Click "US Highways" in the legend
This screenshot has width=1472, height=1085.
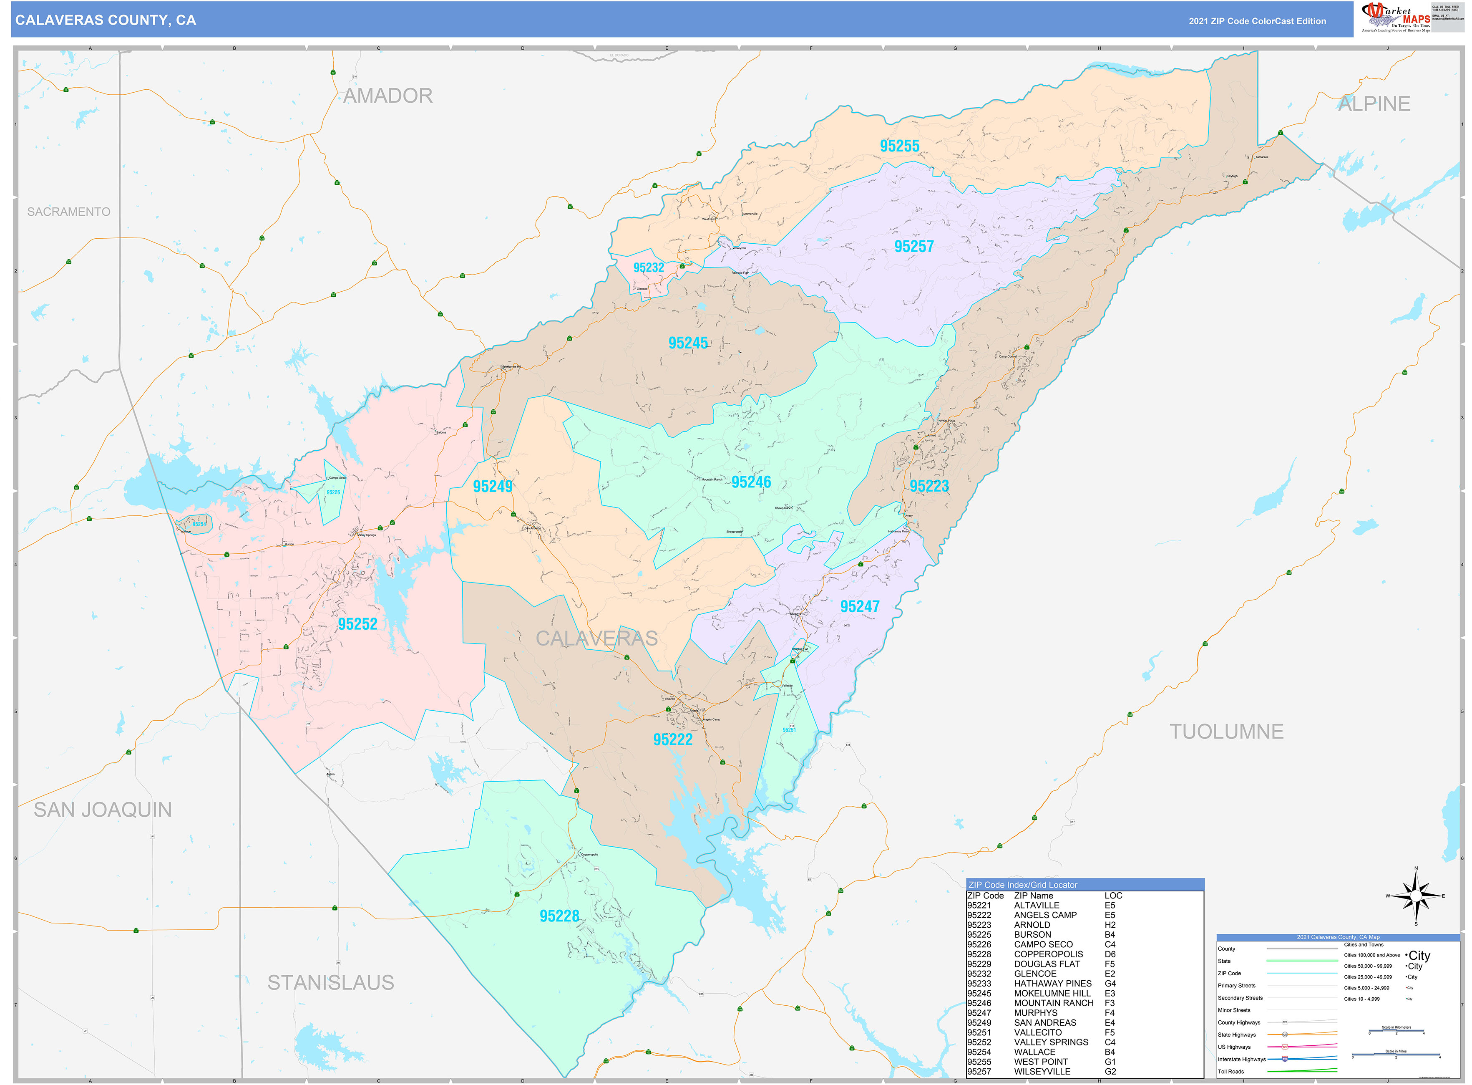(1234, 1047)
